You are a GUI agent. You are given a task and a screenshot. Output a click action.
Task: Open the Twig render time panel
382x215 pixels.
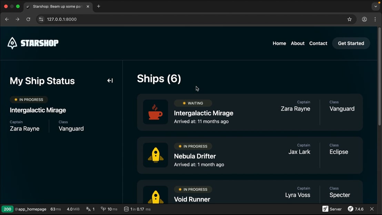[109, 209]
